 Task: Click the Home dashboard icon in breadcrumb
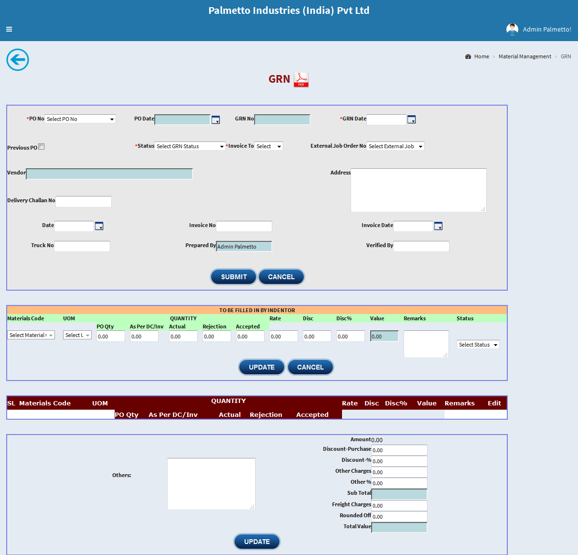(468, 56)
